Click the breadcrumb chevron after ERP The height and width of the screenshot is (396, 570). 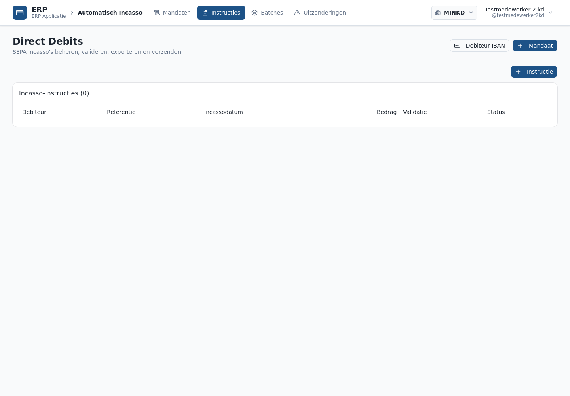[x=72, y=13]
